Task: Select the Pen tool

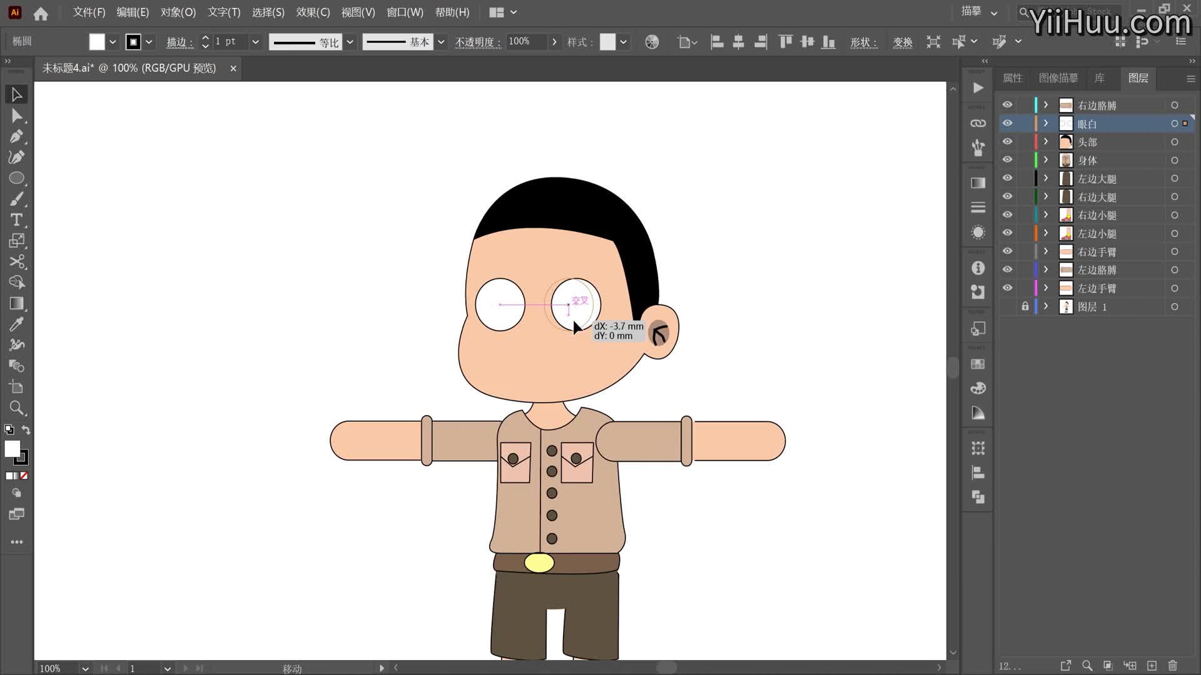Action: (x=17, y=136)
